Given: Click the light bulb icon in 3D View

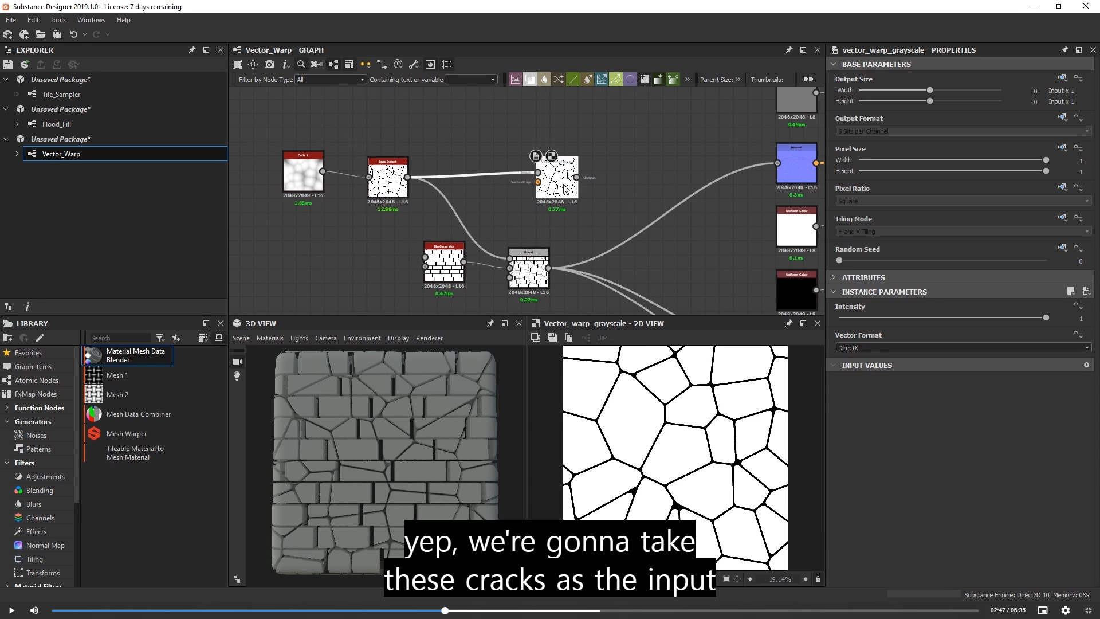Looking at the screenshot, I should [x=237, y=376].
